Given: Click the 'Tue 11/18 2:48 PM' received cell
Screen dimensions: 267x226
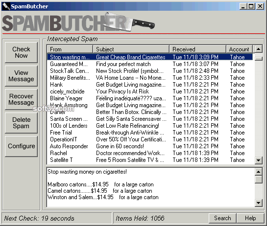Looking at the screenshot, I should (x=195, y=71).
